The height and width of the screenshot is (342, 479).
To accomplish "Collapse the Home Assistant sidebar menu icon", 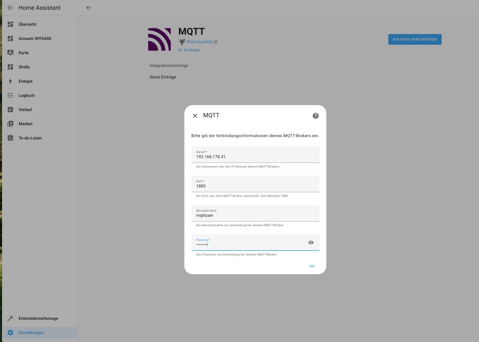I will pyautogui.click(x=10, y=8).
